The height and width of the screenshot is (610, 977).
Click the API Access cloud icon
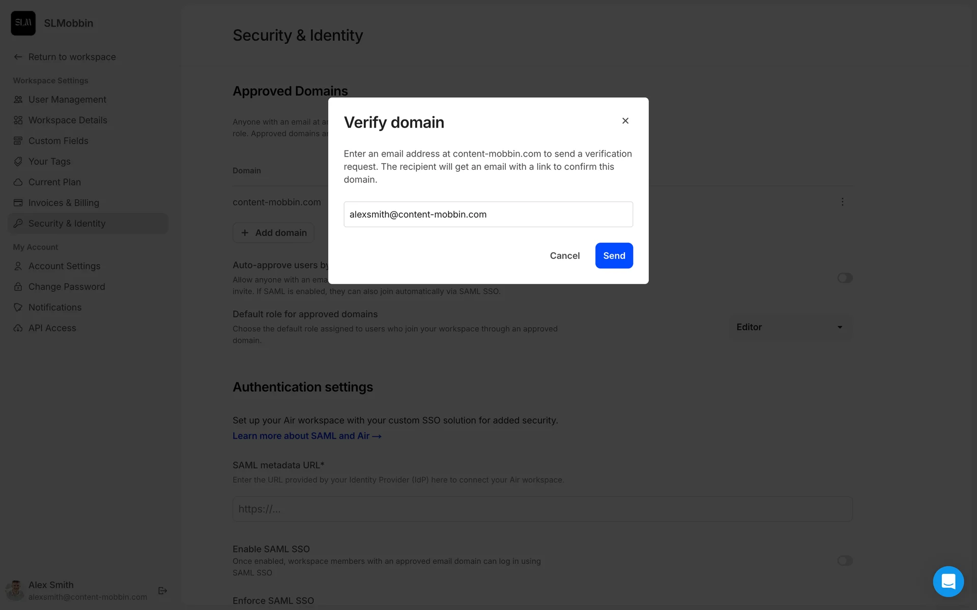coord(18,328)
